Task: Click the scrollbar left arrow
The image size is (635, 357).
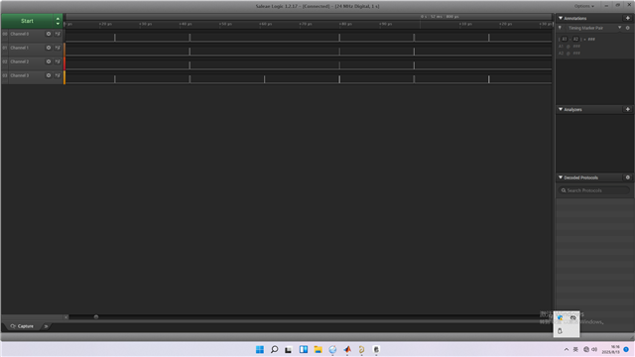Action: 66,317
